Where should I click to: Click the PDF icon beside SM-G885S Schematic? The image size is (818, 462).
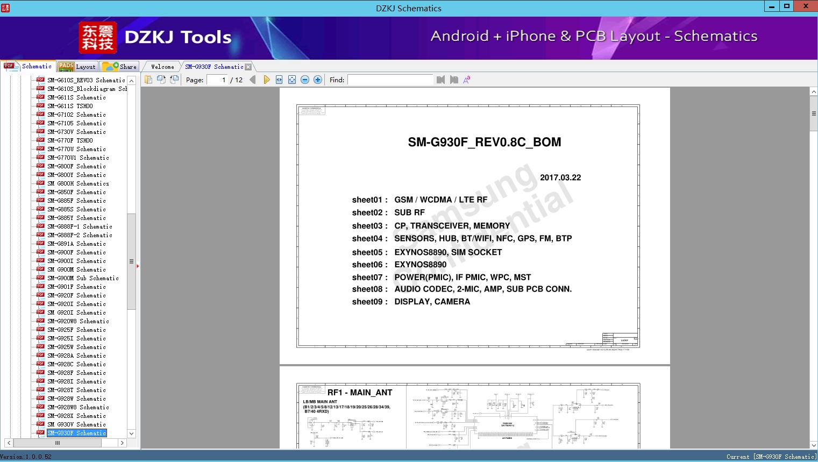(x=40, y=209)
